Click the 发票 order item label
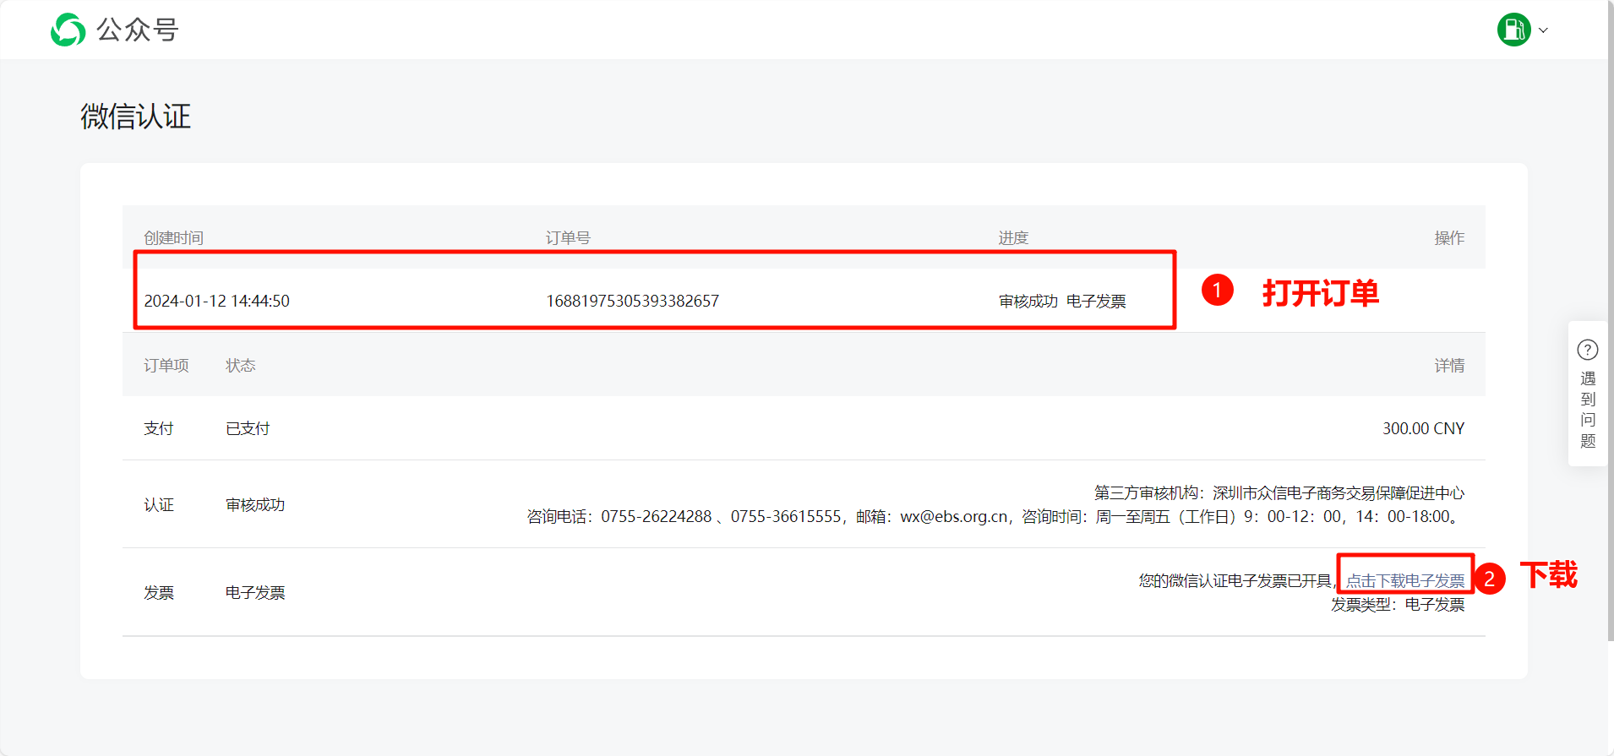The height and width of the screenshot is (756, 1614). 159,592
